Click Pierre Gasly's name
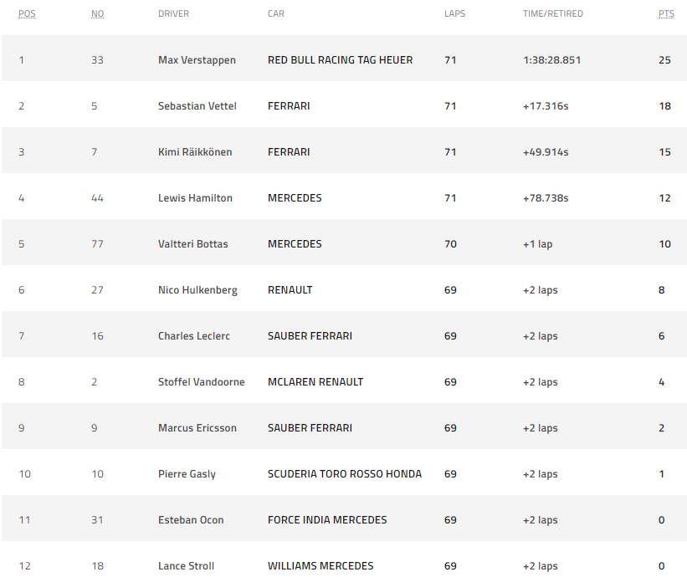687x577 pixels. pyautogui.click(x=187, y=474)
